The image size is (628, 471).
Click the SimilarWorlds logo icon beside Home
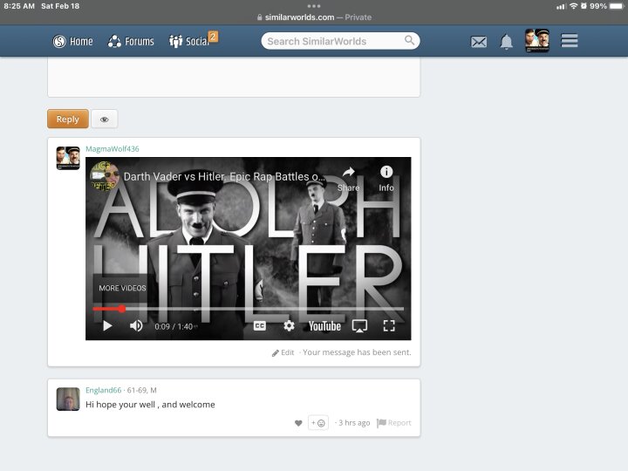tap(59, 41)
